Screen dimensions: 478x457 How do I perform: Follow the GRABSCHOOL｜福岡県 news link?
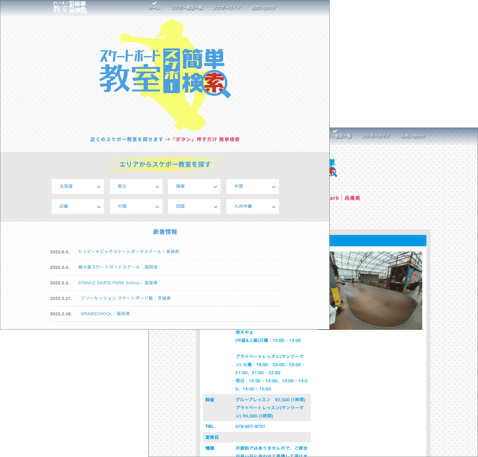105,314
